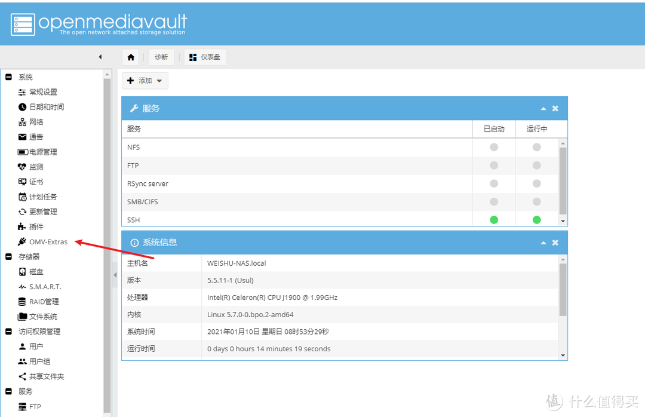Open RAID管理 management page
The image size is (645, 417).
point(44,302)
